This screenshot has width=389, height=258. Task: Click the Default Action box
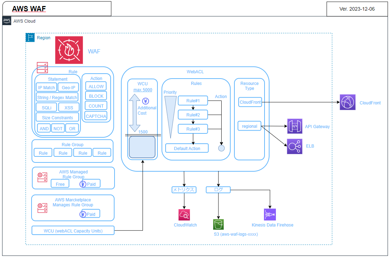pyautogui.click(x=187, y=148)
